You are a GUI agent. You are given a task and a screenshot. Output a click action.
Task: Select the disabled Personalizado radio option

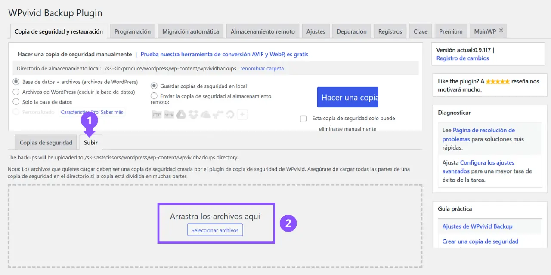tap(16, 112)
